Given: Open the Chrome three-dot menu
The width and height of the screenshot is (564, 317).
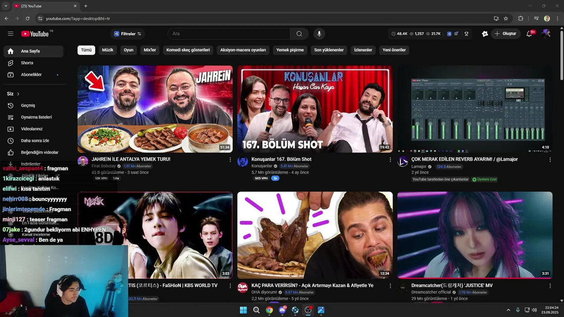Looking at the screenshot, I should click(557, 18).
